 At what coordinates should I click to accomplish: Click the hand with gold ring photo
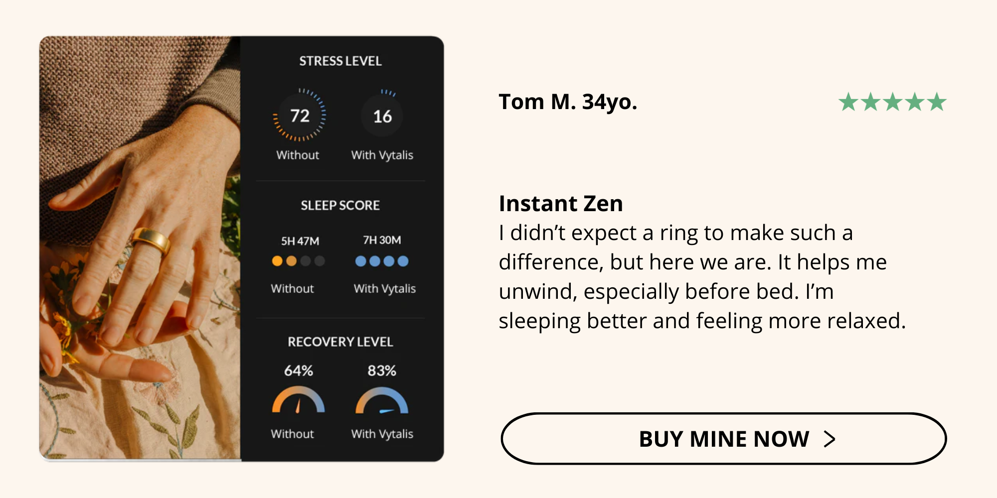coord(140,248)
